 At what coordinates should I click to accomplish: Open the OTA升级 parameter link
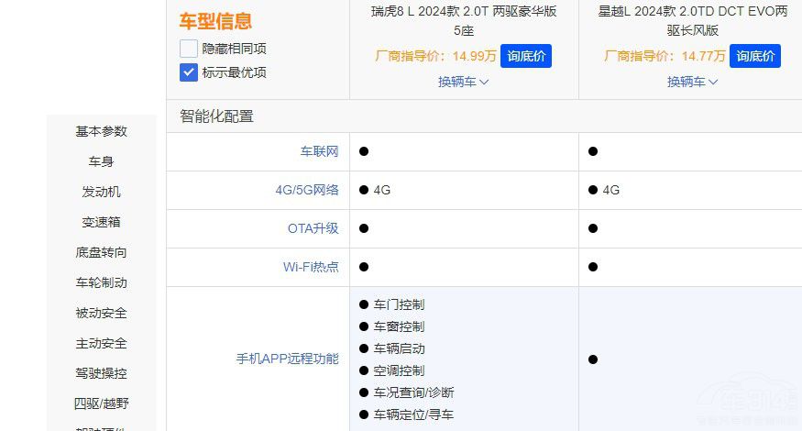313,228
